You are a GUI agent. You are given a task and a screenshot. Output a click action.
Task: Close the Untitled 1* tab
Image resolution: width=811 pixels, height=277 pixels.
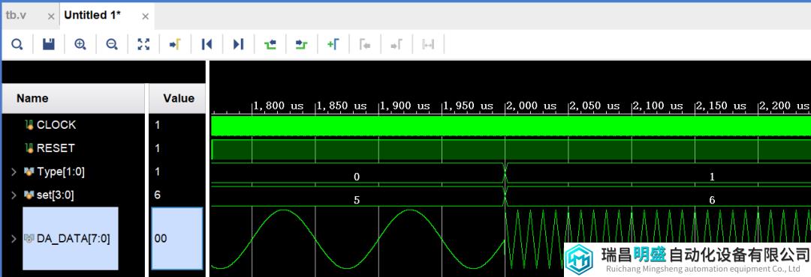pos(146,16)
